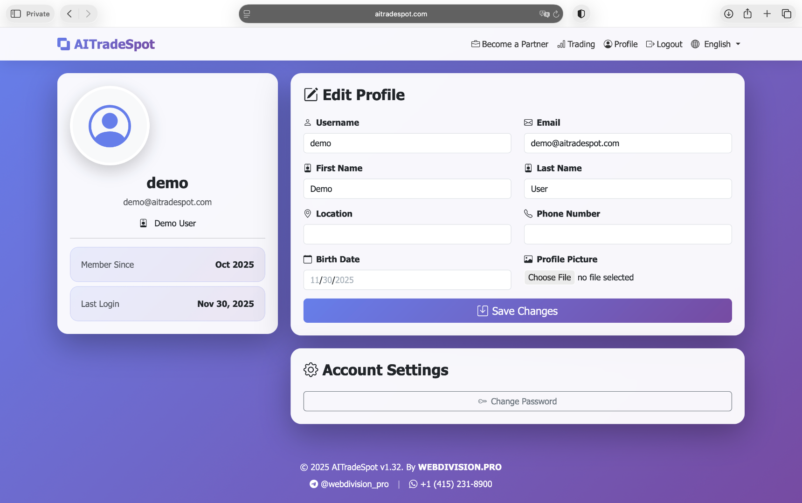Open a new browser tab
This screenshot has height=503, width=802.
767,14
